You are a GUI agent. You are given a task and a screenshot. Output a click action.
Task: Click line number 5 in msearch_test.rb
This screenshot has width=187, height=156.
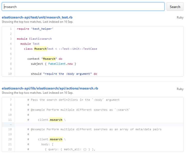pyautogui.click(x=11, y=49)
